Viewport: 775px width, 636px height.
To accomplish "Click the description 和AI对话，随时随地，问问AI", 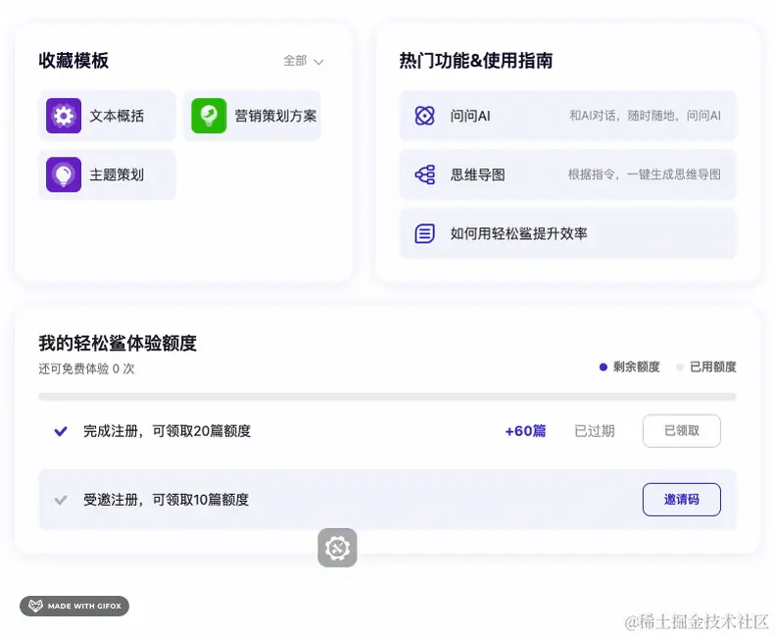I will click(x=645, y=116).
